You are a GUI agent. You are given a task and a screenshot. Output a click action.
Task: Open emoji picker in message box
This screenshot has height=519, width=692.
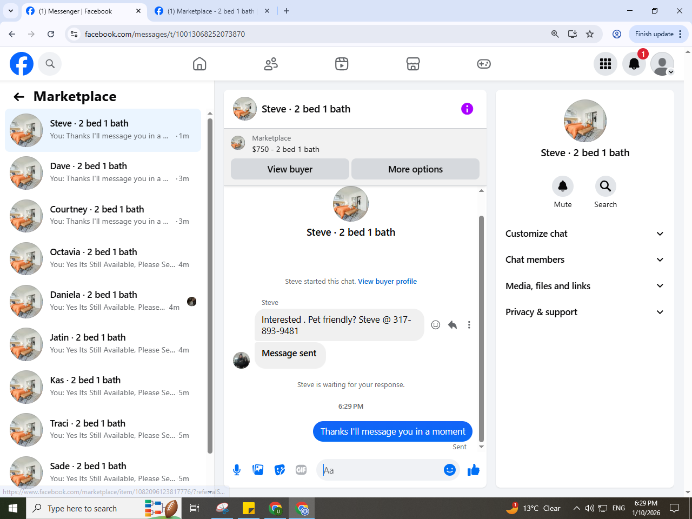[x=450, y=470]
